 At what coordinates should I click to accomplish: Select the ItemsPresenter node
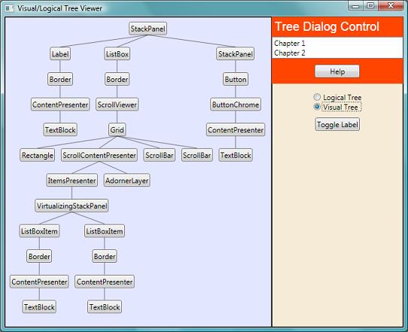click(72, 181)
